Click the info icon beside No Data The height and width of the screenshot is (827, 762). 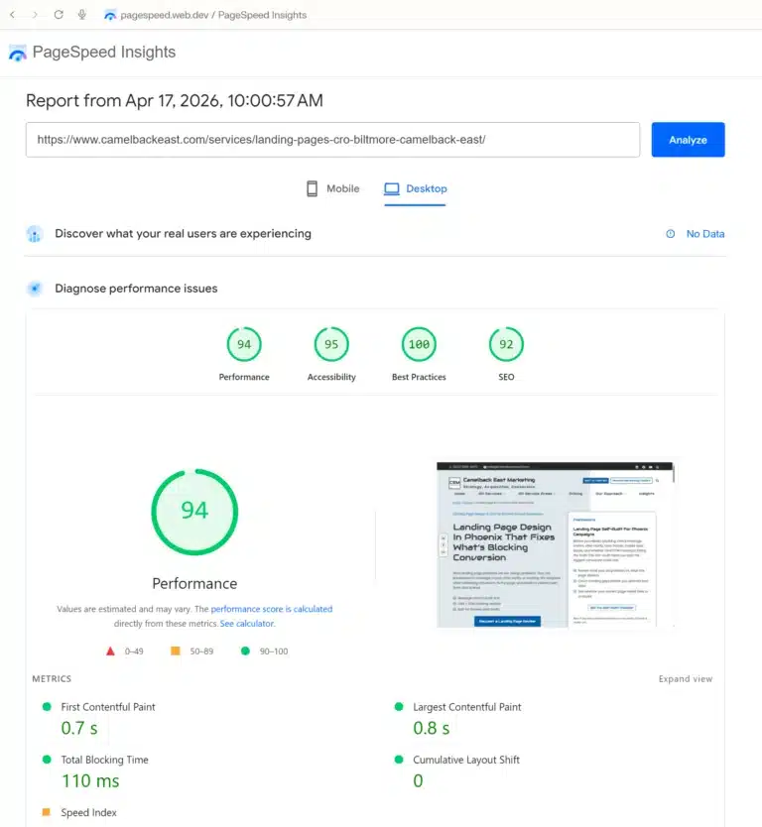(x=670, y=234)
